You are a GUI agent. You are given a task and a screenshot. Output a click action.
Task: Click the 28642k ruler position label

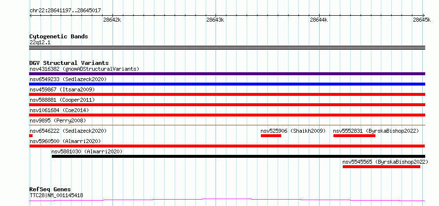click(x=112, y=20)
